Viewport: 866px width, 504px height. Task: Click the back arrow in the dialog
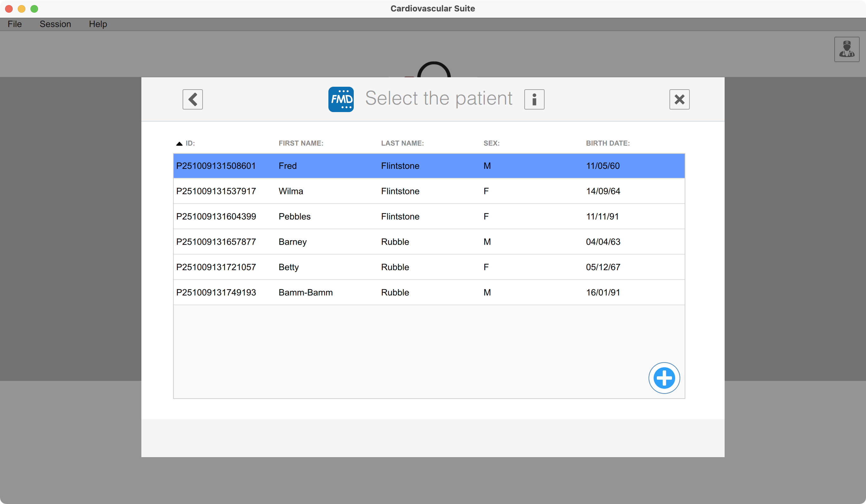(192, 99)
